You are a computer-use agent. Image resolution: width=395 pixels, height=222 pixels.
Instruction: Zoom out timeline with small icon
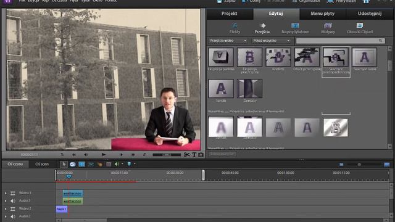click(x=341, y=165)
